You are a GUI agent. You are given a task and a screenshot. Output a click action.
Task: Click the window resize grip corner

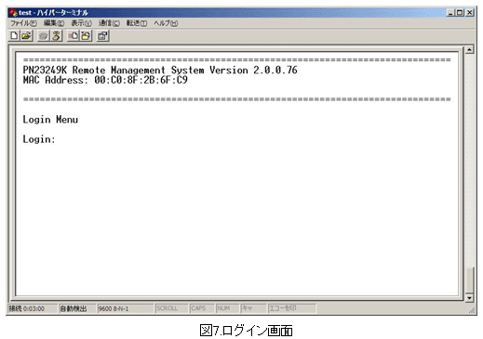pyautogui.click(x=472, y=310)
